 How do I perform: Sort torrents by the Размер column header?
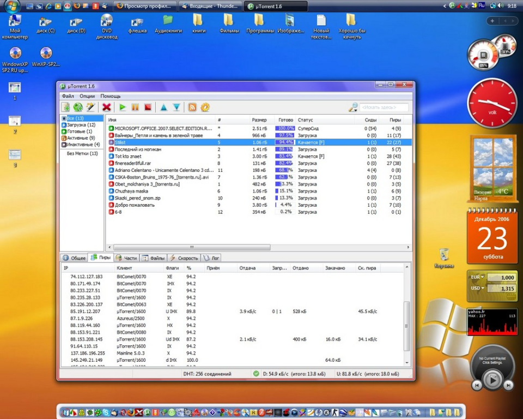(x=259, y=120)
